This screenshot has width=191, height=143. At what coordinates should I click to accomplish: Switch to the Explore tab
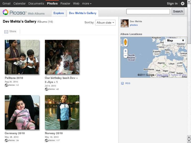[x=59, y=13]
